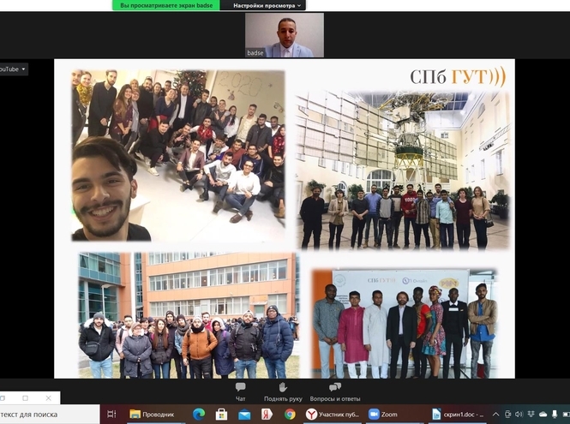Launch Microsoft Edge from the taskbar

(x=199, y=415)
